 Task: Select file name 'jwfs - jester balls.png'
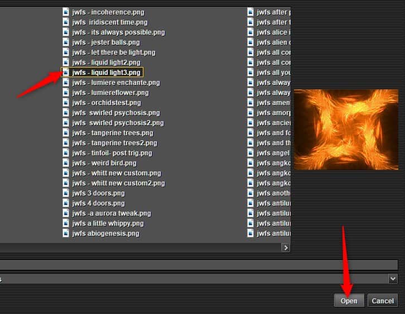point(106,42)
